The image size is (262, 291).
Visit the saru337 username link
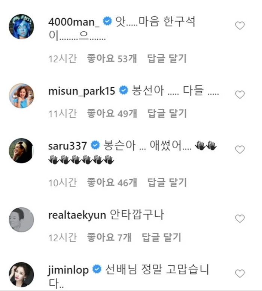tap(68, 146)
